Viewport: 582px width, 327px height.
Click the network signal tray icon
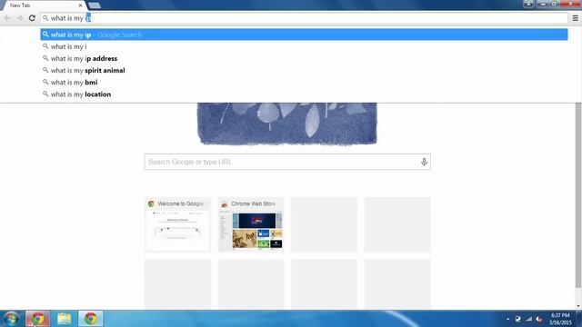[529, 319]
